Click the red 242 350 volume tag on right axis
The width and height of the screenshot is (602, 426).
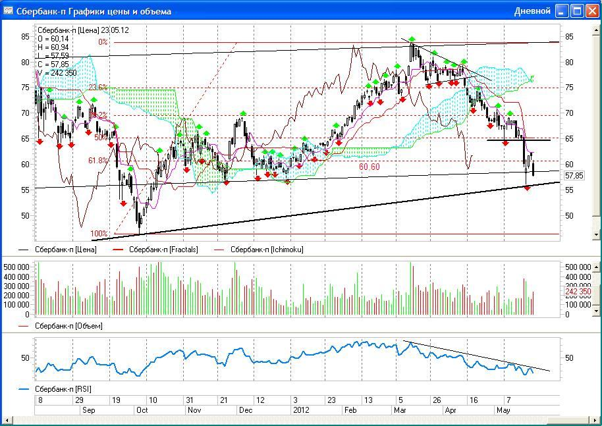(x=578, y=292)
